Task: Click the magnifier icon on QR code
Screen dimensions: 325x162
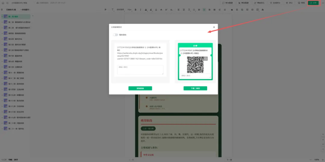Action: [x=206, y=59]
